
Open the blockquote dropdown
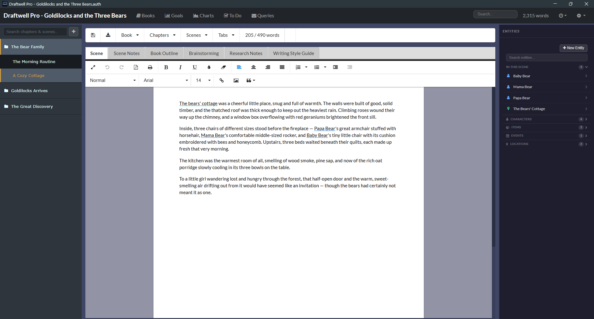pos(251,80)
